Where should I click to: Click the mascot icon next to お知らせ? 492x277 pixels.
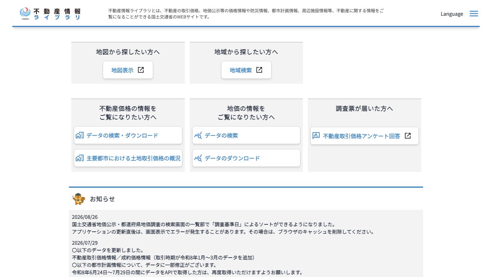[78, 199]
